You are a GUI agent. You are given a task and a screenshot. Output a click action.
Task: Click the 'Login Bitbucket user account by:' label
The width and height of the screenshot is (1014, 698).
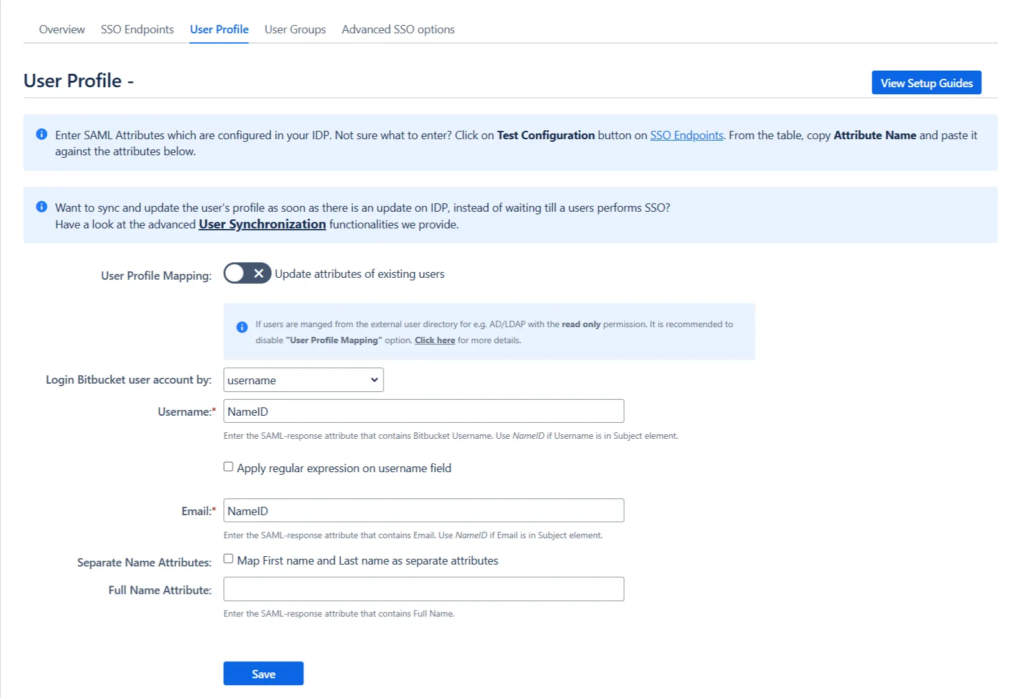(128, 380)
